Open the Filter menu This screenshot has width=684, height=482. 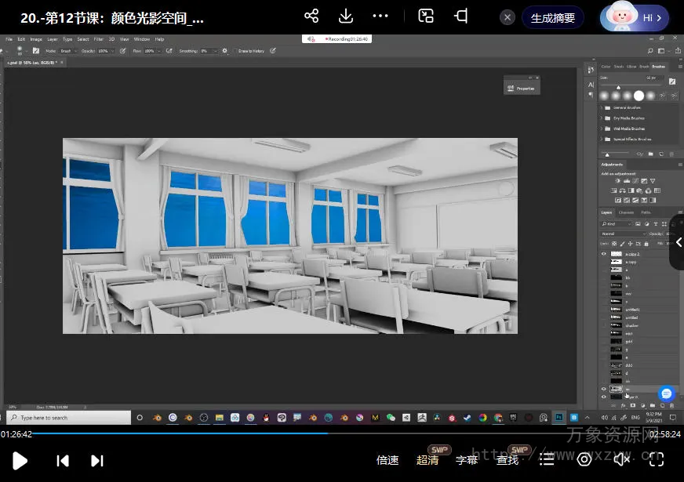pos(98,39)
